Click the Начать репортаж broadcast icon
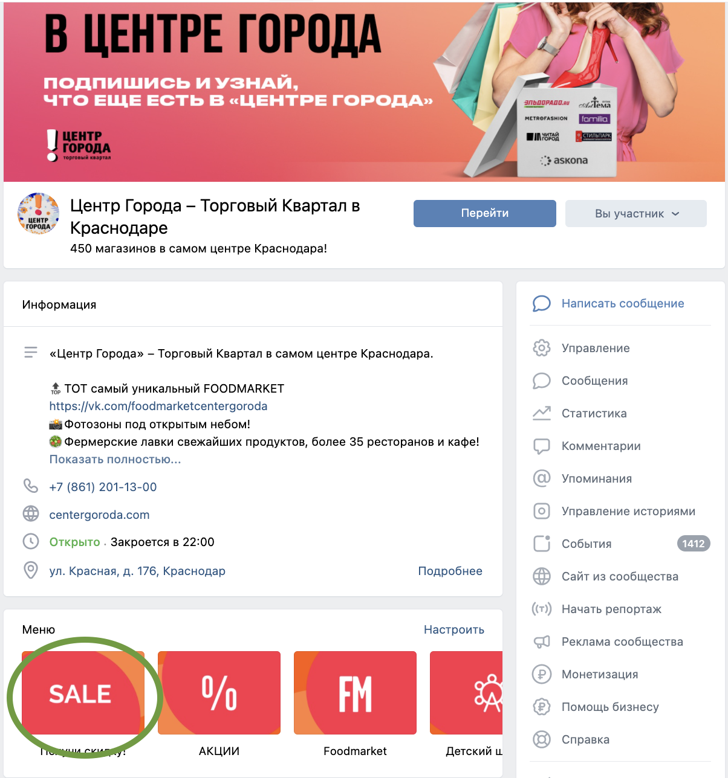The width and height of the screenshot is (728, 778). coord(542,609)
